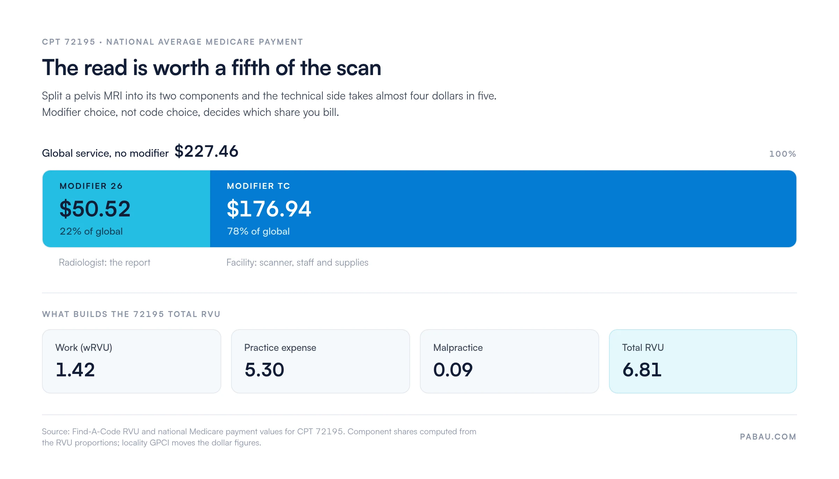The image size is (839, 479).
Task: Click the Practice expense card label
Action: click(280, 348)
